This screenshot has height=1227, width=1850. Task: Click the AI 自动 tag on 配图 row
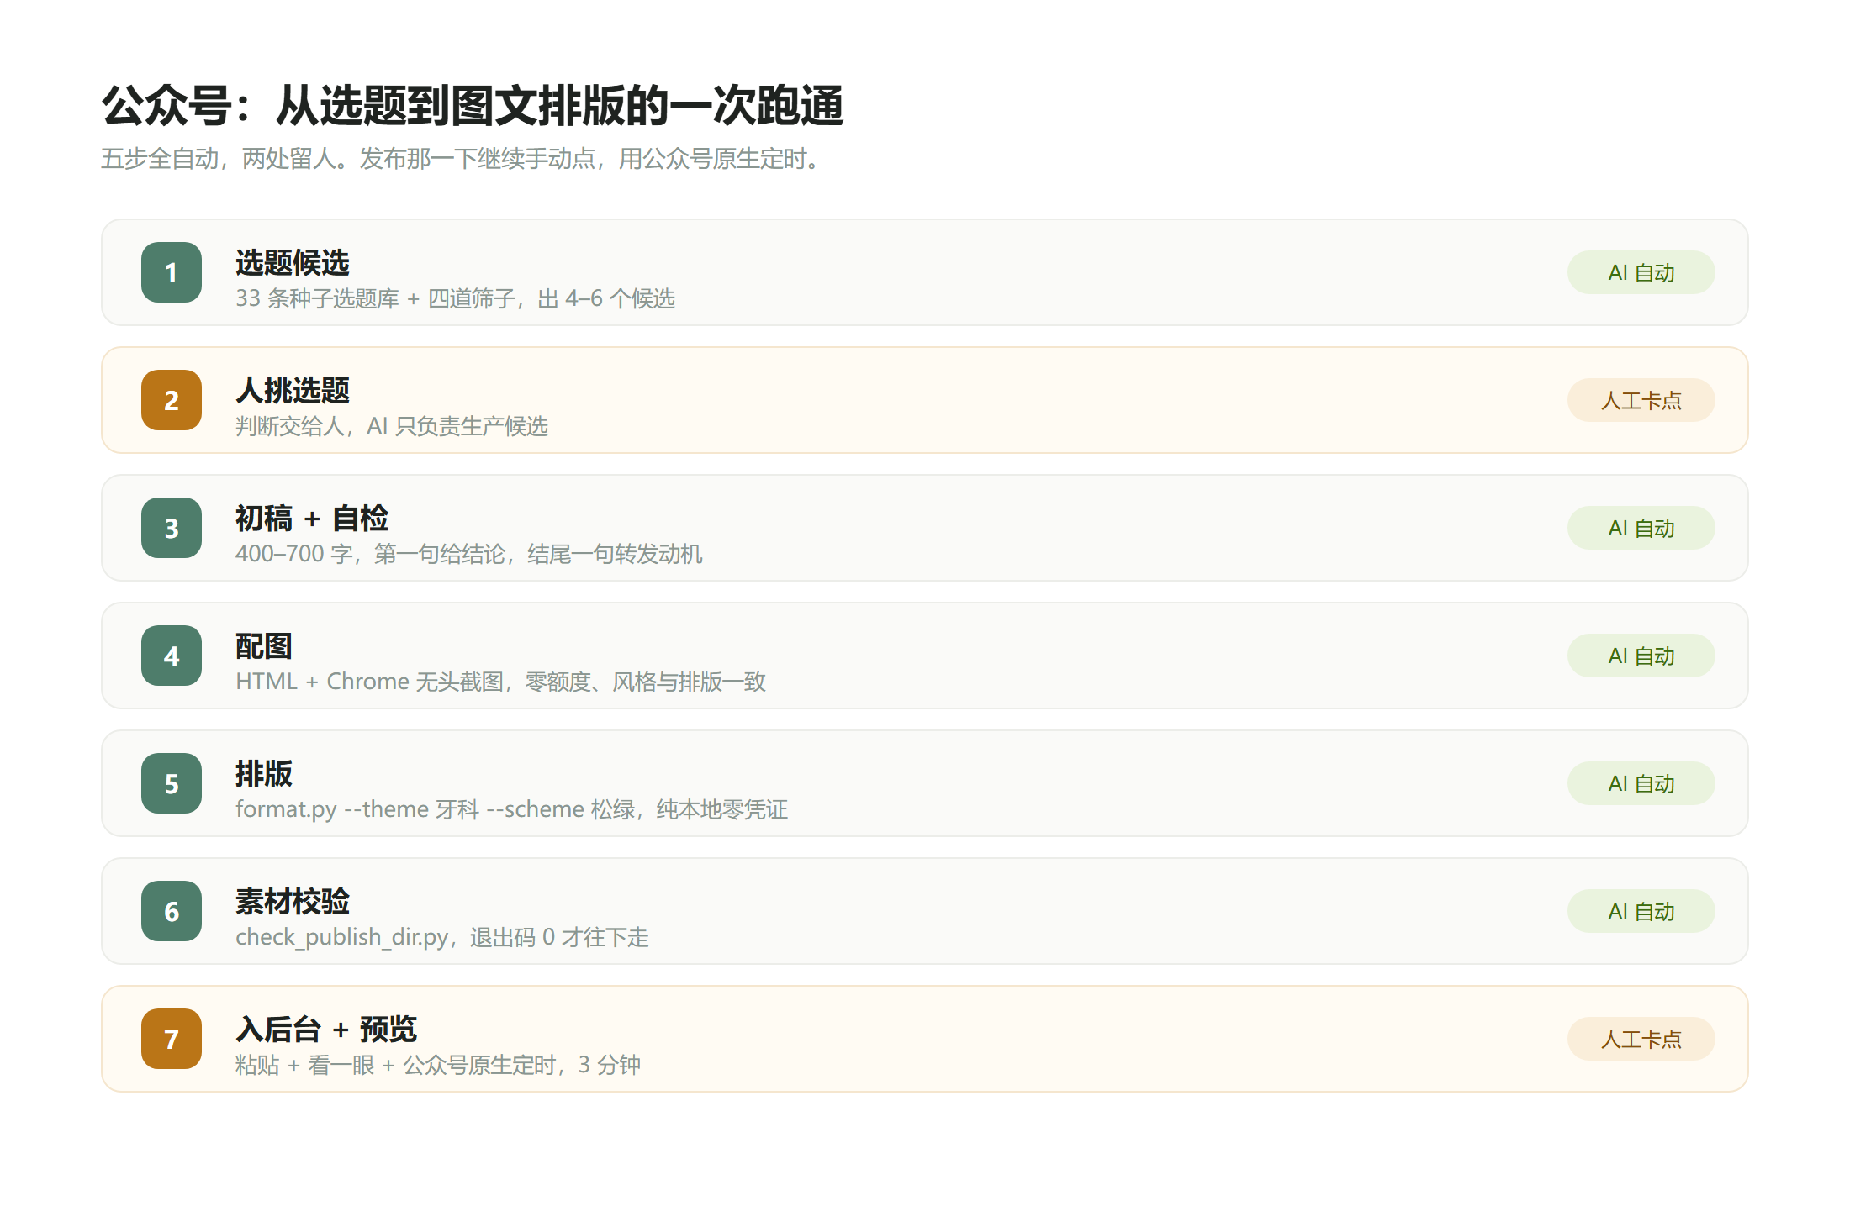1641,656
